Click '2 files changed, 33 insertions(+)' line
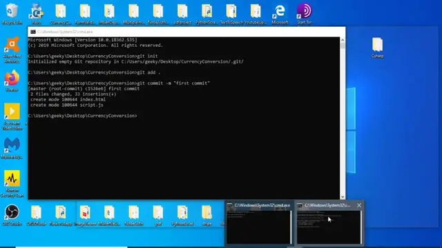The width and height of the screenshot is (442, 248). [73, 94]
